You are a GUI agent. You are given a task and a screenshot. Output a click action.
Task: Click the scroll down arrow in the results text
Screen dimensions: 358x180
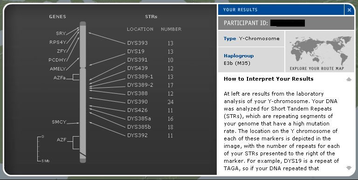(x=349, y=168)
